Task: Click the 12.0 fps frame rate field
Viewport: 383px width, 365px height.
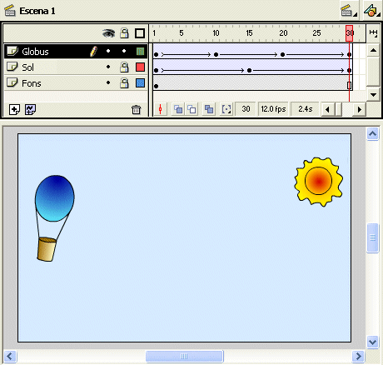Action: tap(273, 109)
